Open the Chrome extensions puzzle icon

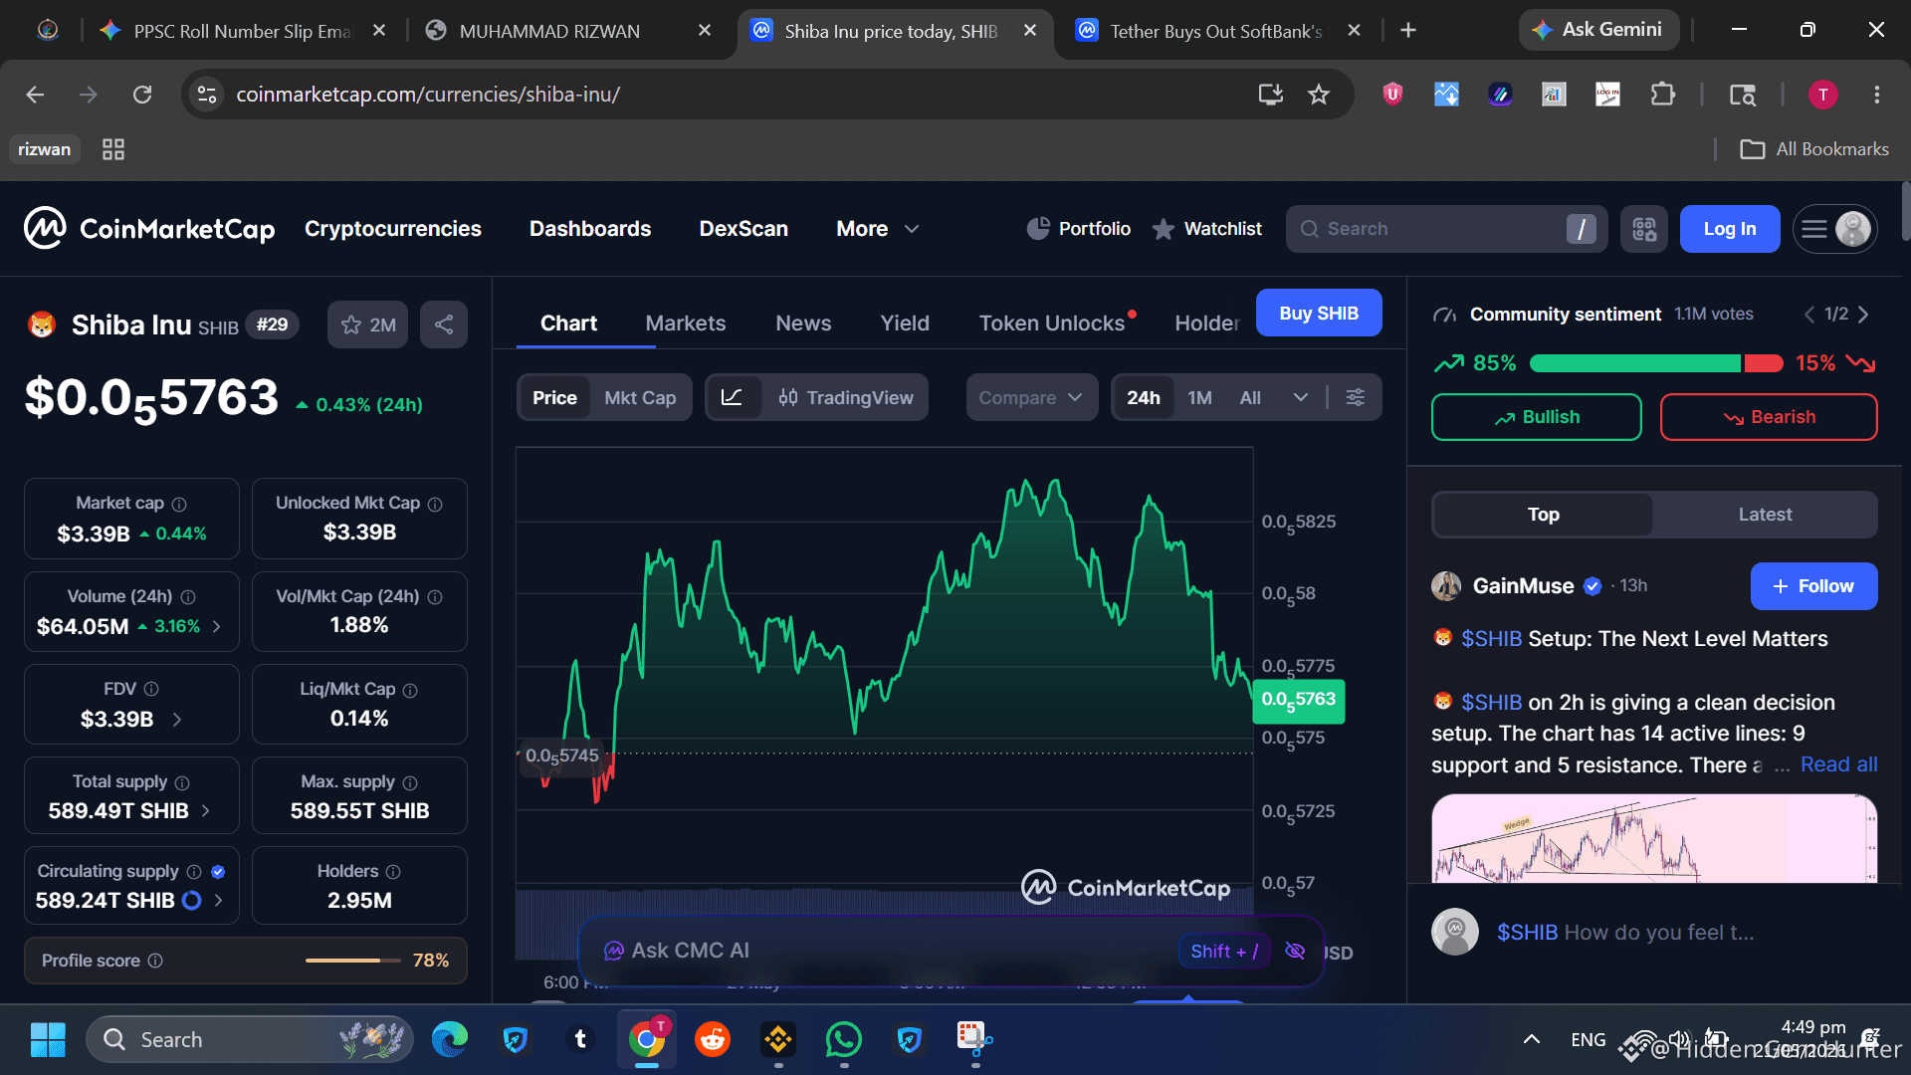(x=1662, y=95)
